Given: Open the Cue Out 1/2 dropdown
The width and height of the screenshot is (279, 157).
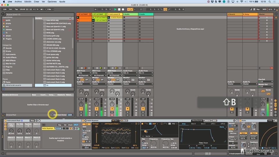Looking at the screenshot, I should pos(266,81).
